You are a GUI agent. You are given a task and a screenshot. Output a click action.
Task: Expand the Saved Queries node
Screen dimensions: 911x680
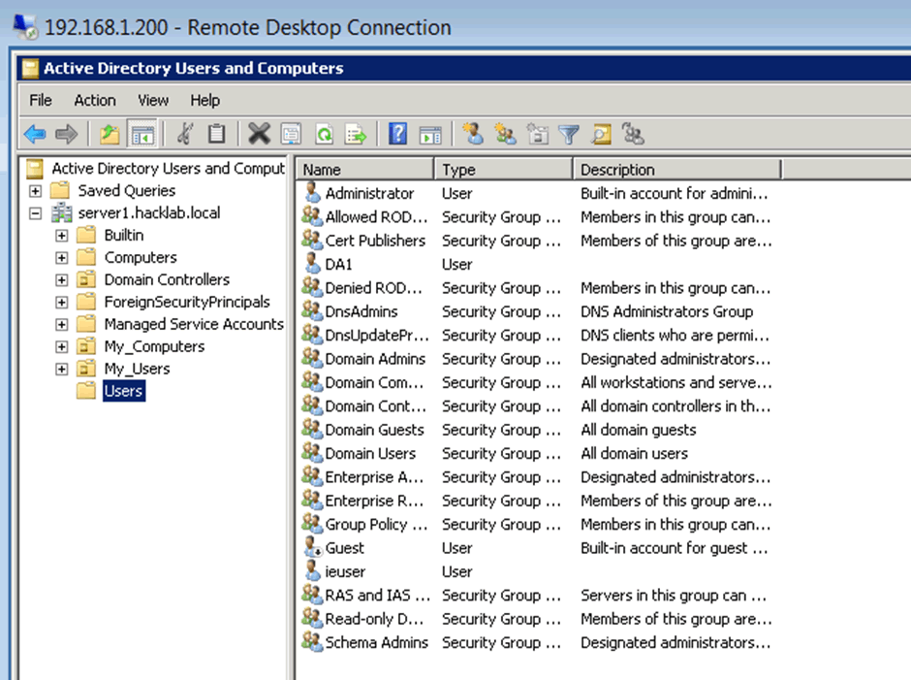point(36,191)
